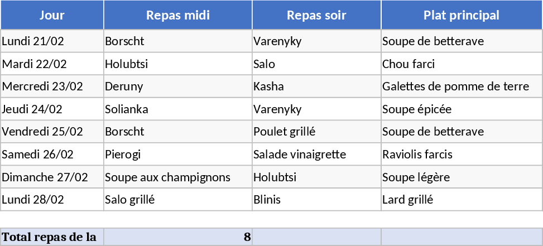Select the Deruny lunch cell

[x=178, y=86]
